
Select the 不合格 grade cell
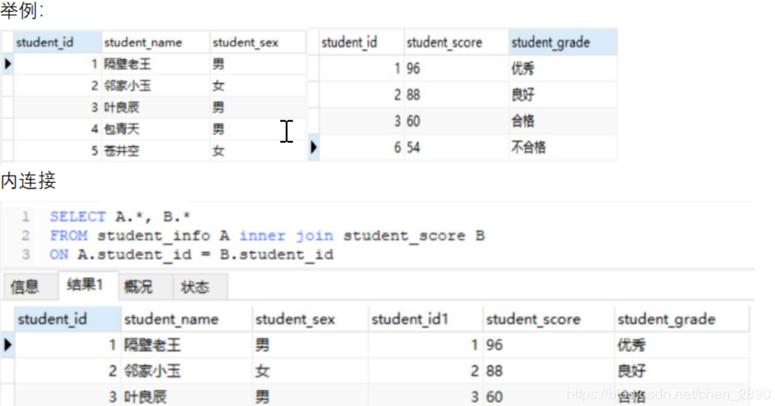(x=563, y=147)
